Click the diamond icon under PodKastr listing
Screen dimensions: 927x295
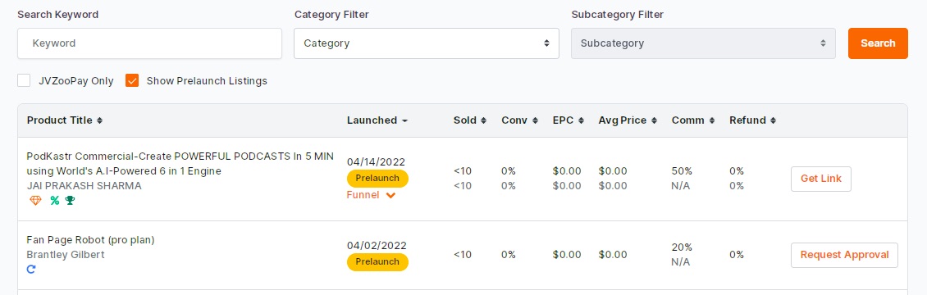35,201
